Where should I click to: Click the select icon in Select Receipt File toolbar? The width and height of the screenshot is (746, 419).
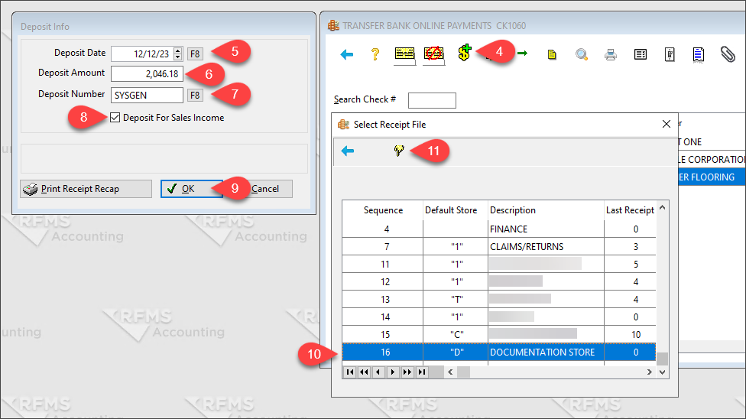[398, 151]
